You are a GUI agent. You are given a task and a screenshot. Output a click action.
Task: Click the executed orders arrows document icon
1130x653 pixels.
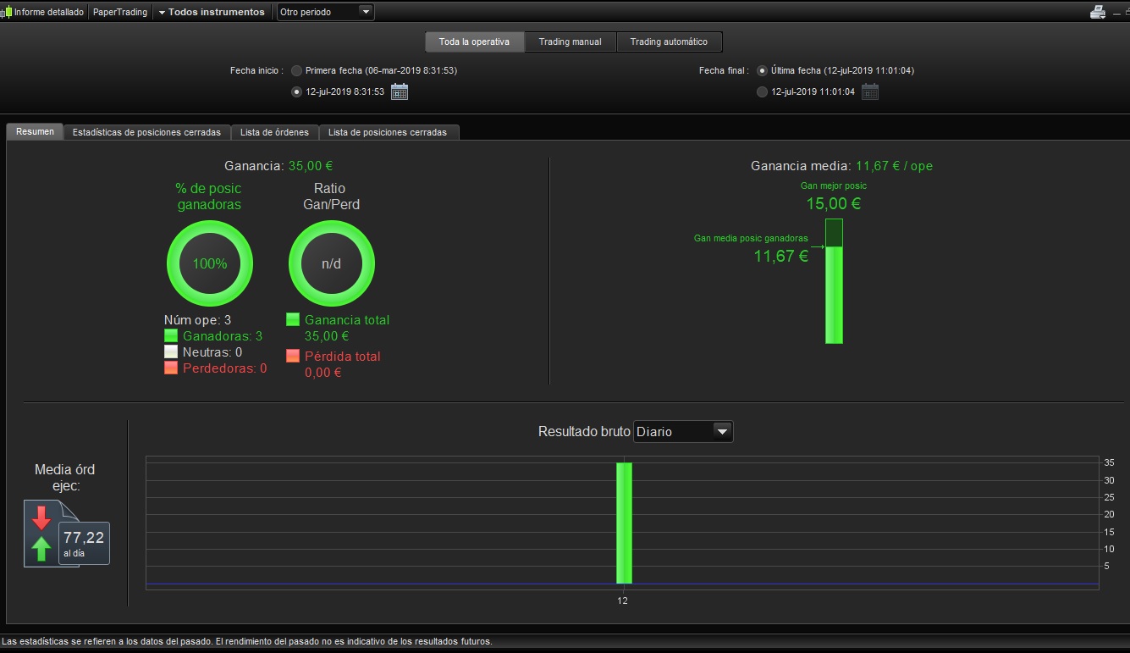(51, 534)
